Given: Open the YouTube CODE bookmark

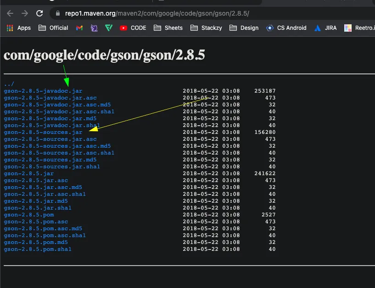Looking at the screenshot, I should click(x=133, y=28).
